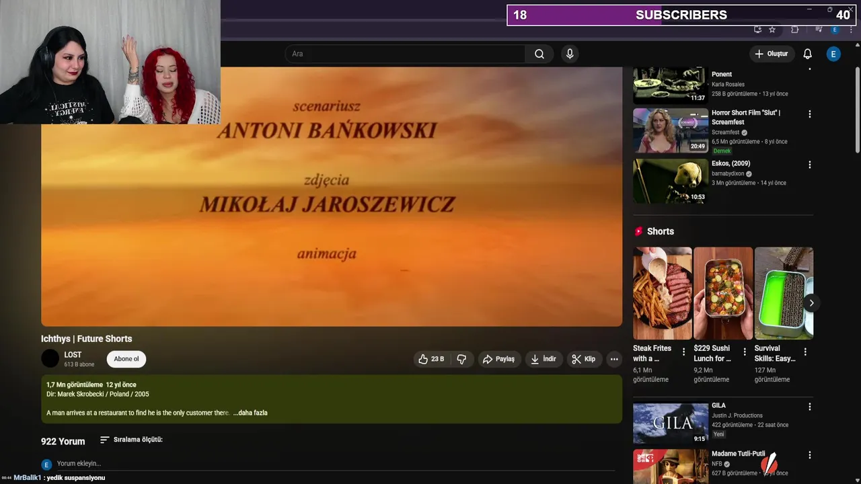The width and height of the screenshot is (861, 484).
Task: Click the 922 Yorum comments count
Action: [63, 442]
